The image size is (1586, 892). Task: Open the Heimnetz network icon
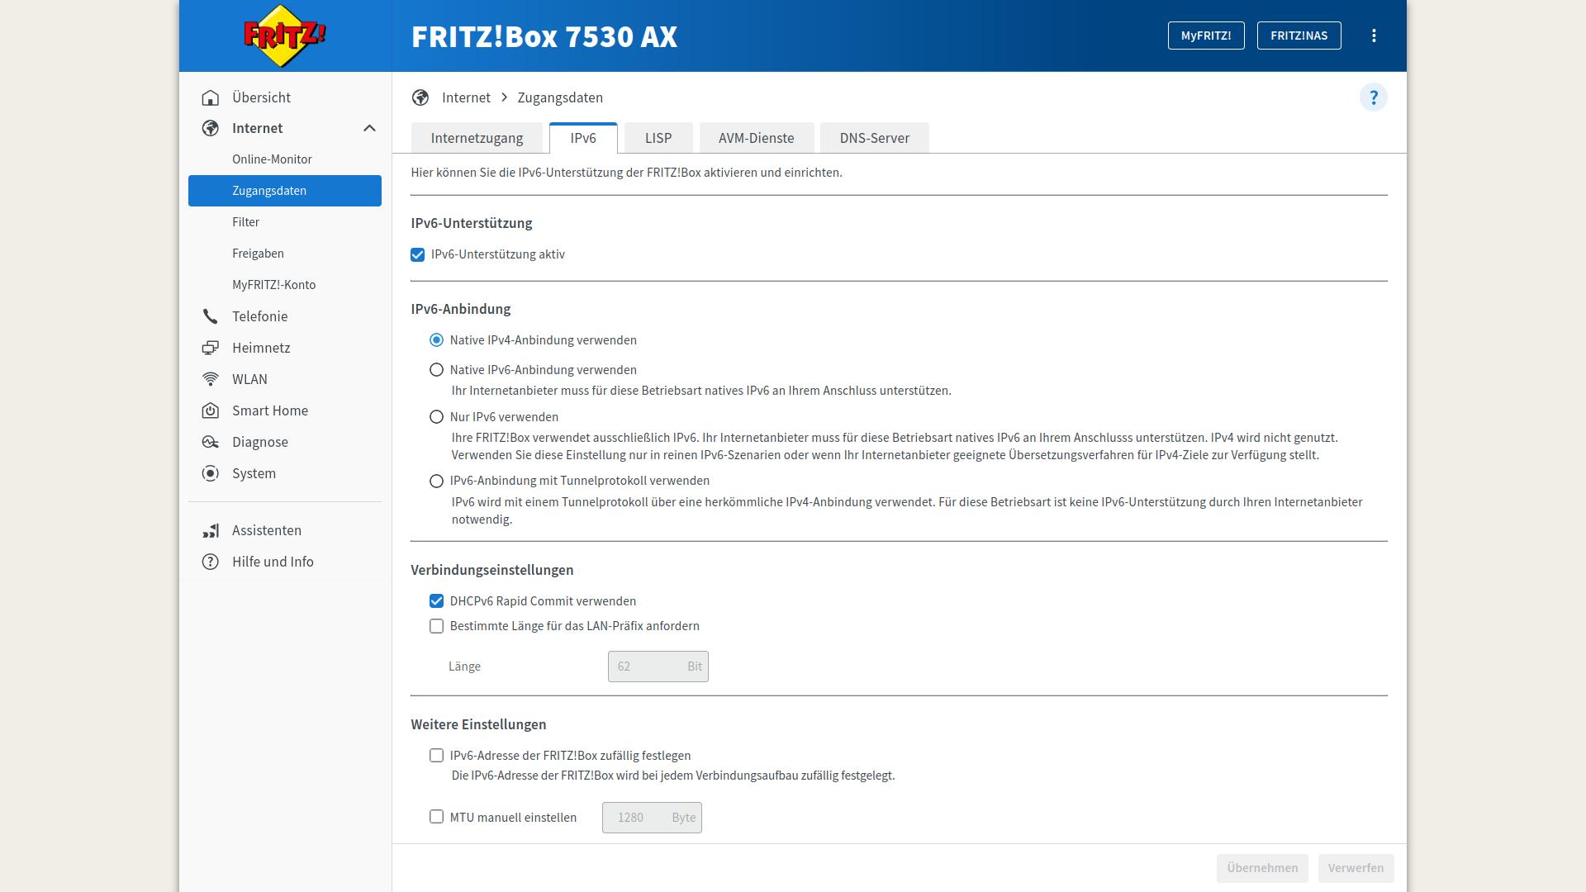(211, 348)
